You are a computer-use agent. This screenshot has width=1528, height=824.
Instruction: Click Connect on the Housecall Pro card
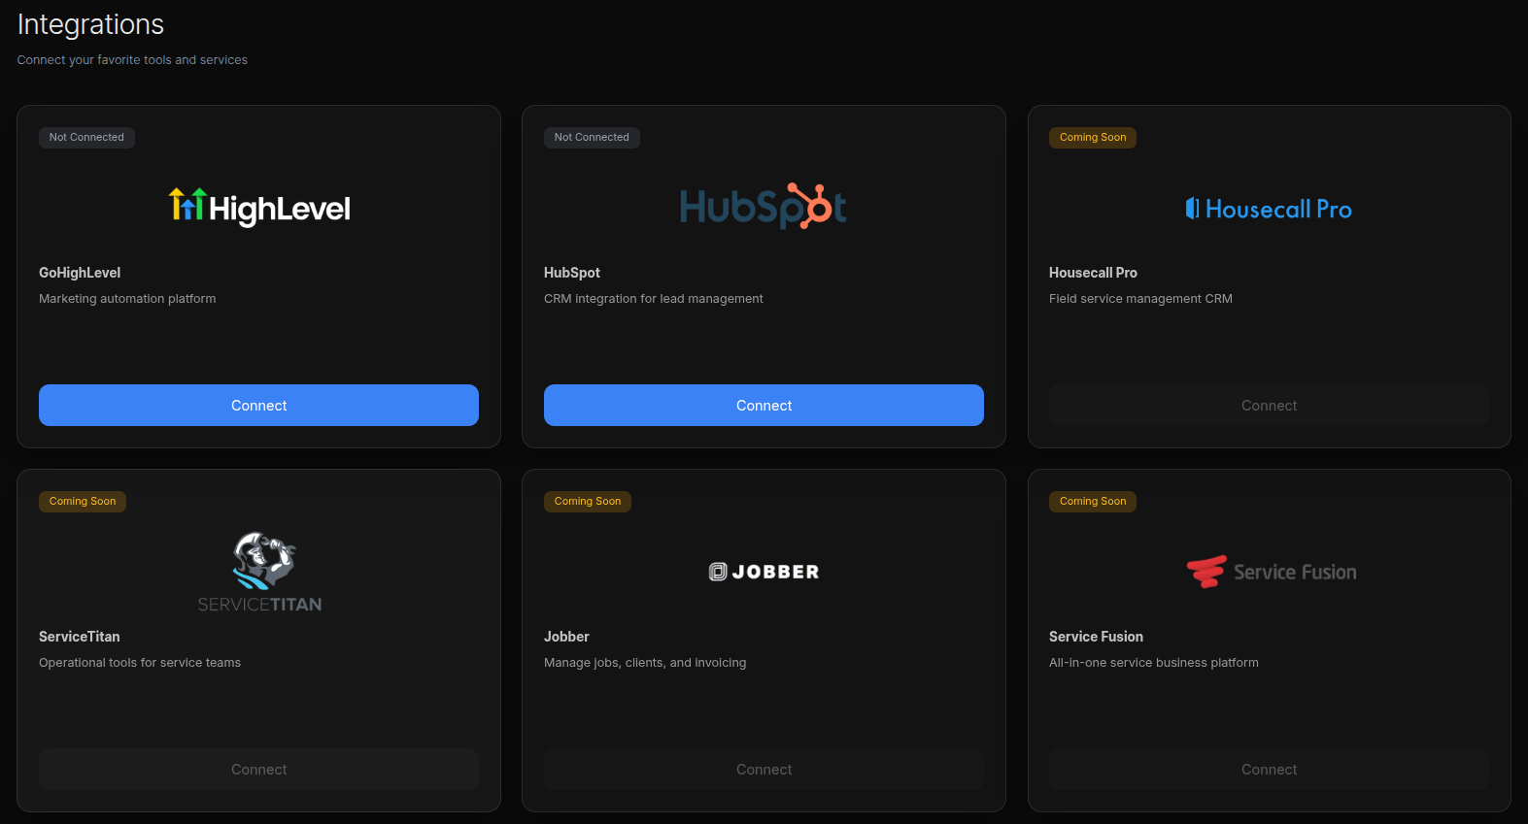pos(1269,405)
